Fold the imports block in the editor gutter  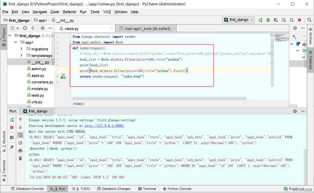point(70,36)
